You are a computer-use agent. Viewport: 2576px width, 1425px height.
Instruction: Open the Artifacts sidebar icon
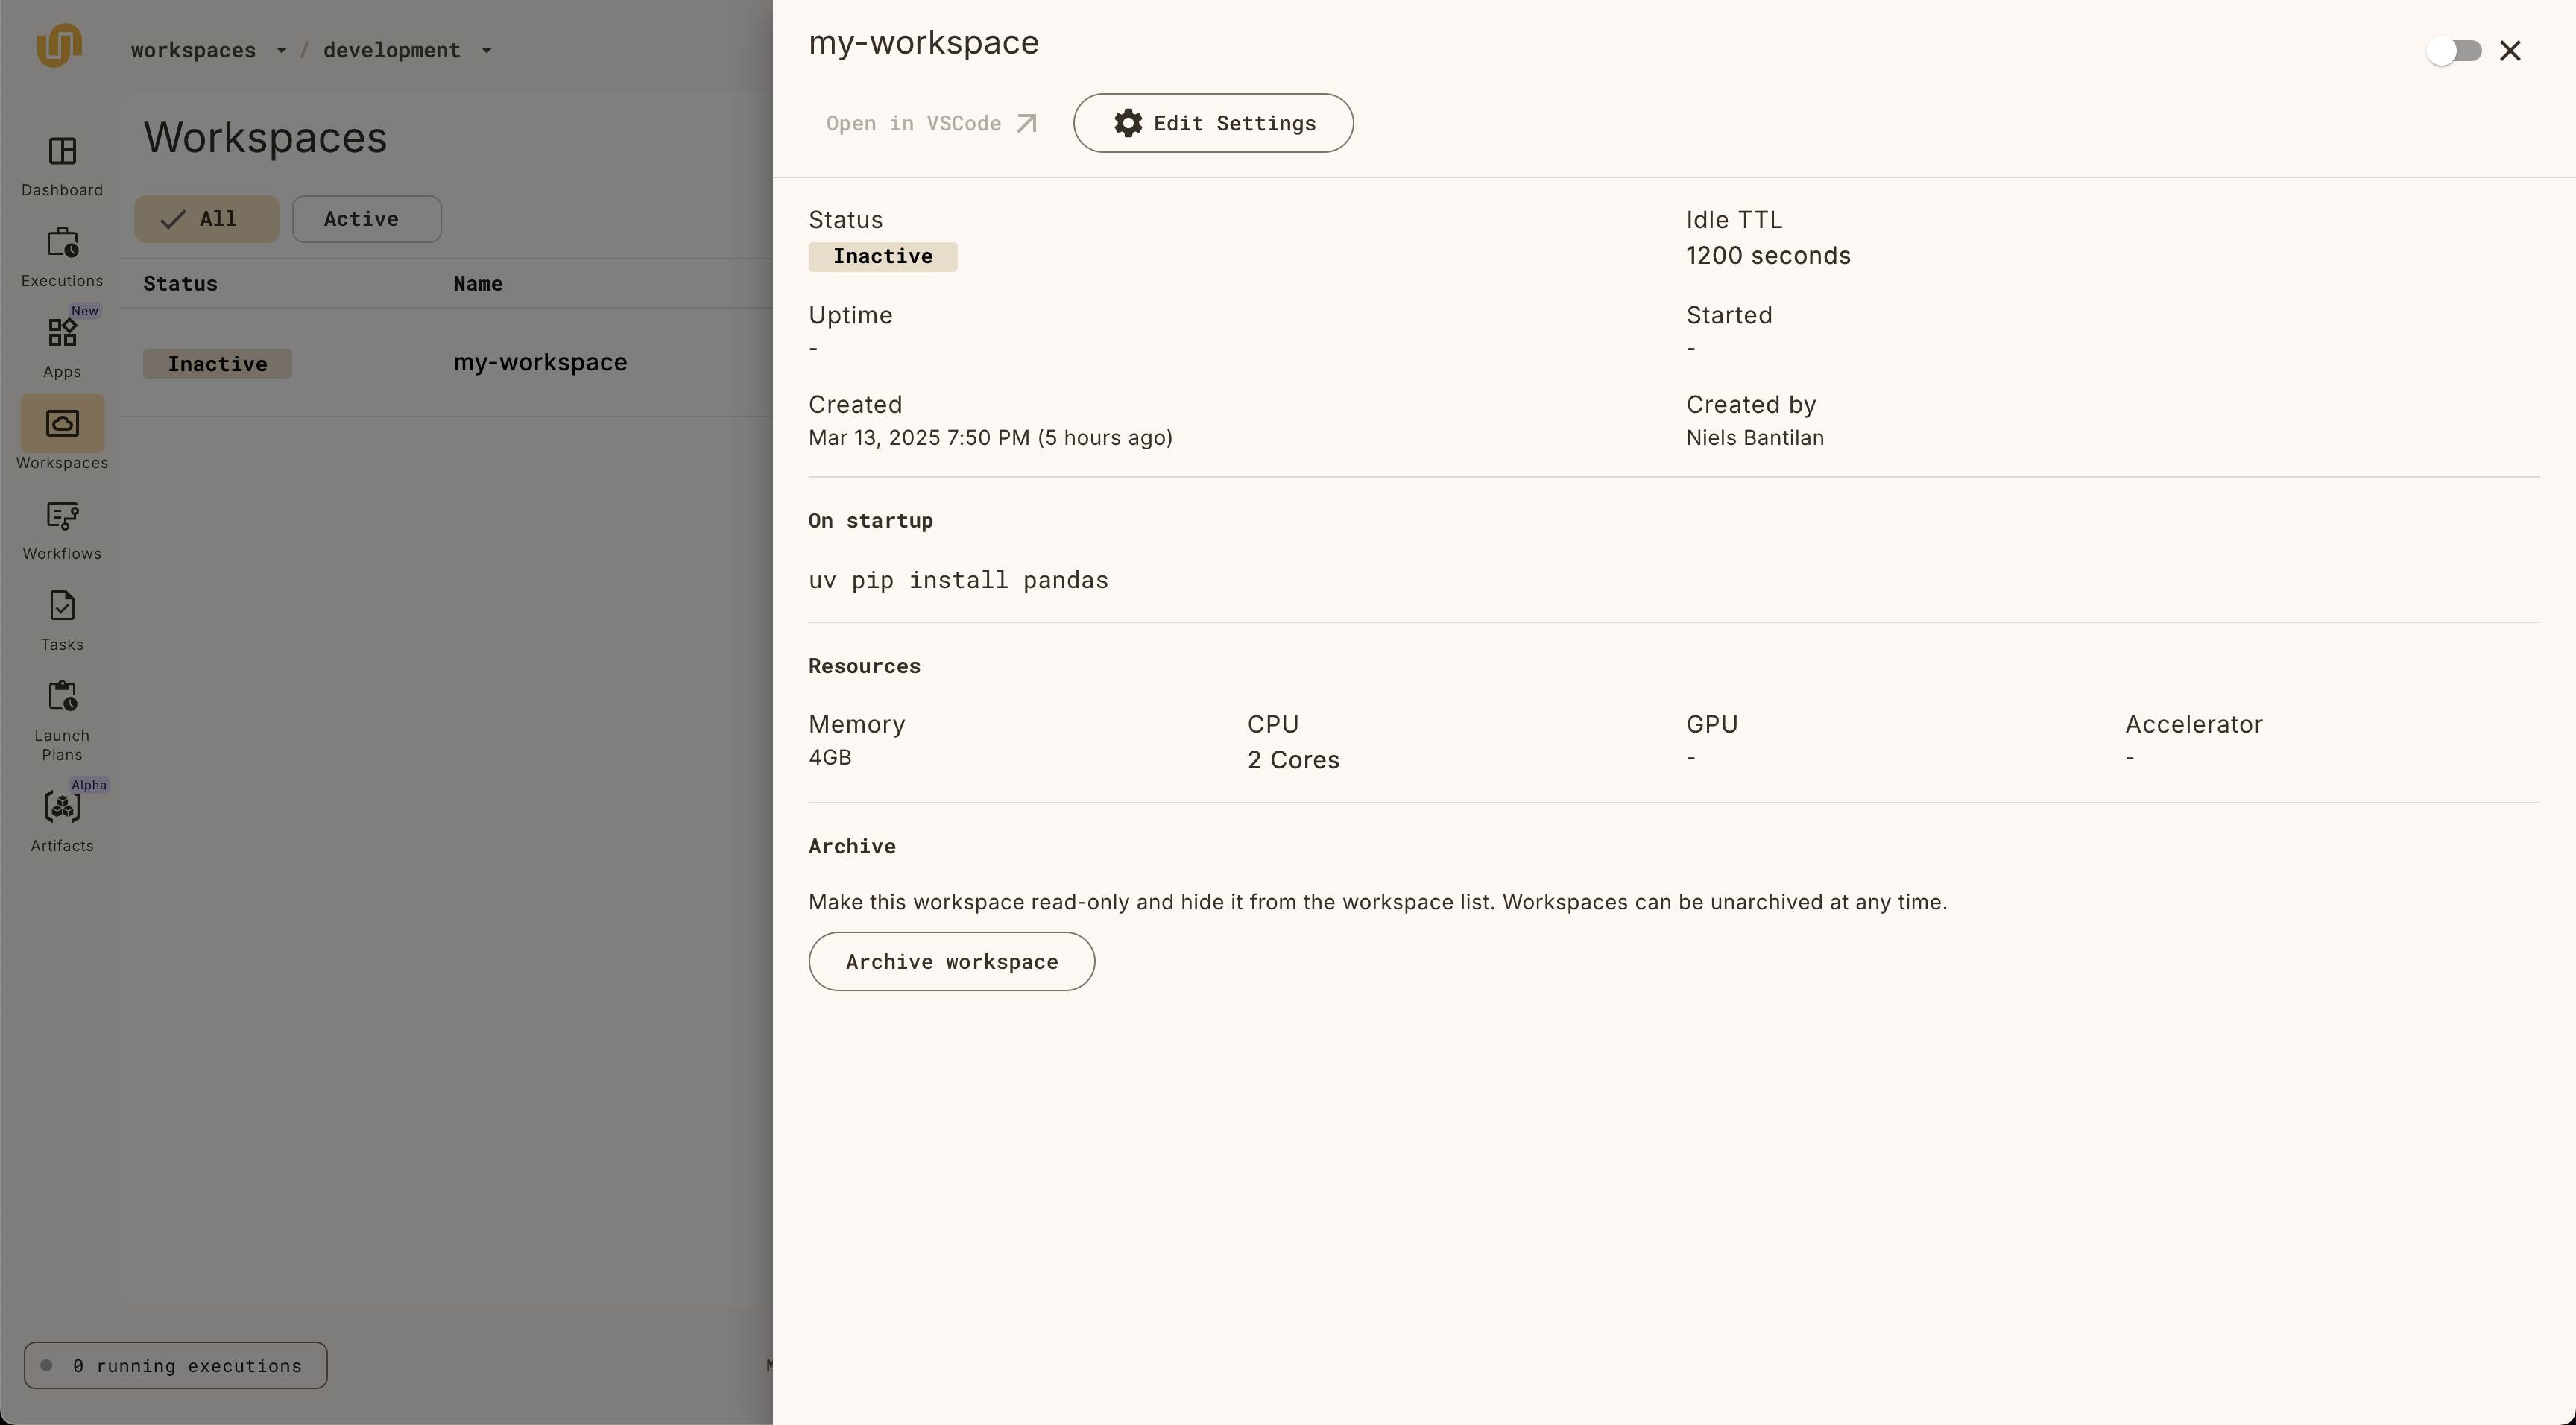tap(62, 819)
